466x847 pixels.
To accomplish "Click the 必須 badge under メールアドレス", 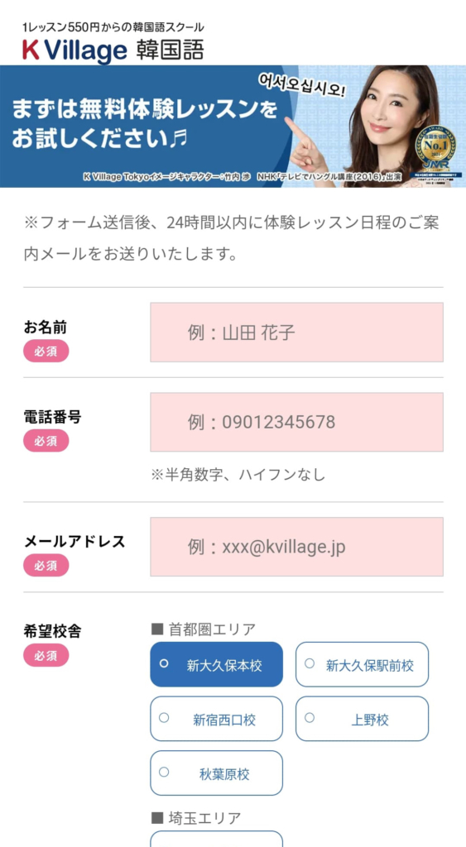I will [x=46, y=565].
